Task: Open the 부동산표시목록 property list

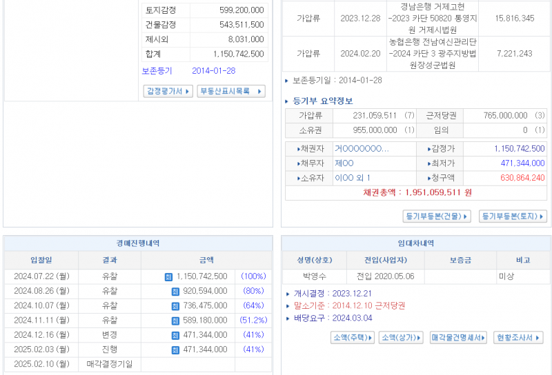Action: [231, 91]
